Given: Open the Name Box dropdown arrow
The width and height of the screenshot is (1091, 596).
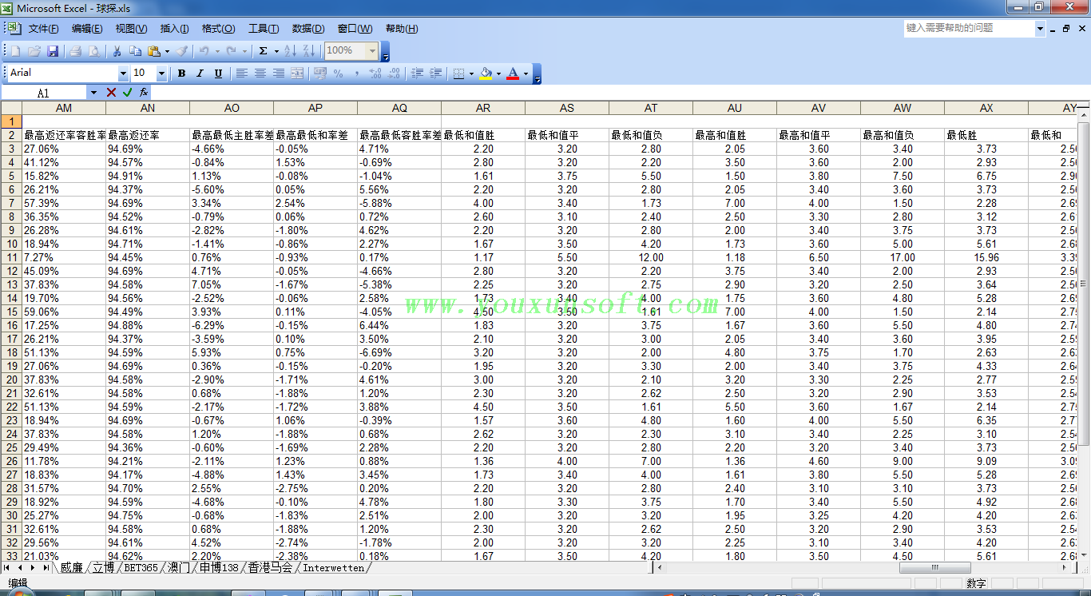Looking at the screenshot, I should pyautogui.click(x=93, y=93).
